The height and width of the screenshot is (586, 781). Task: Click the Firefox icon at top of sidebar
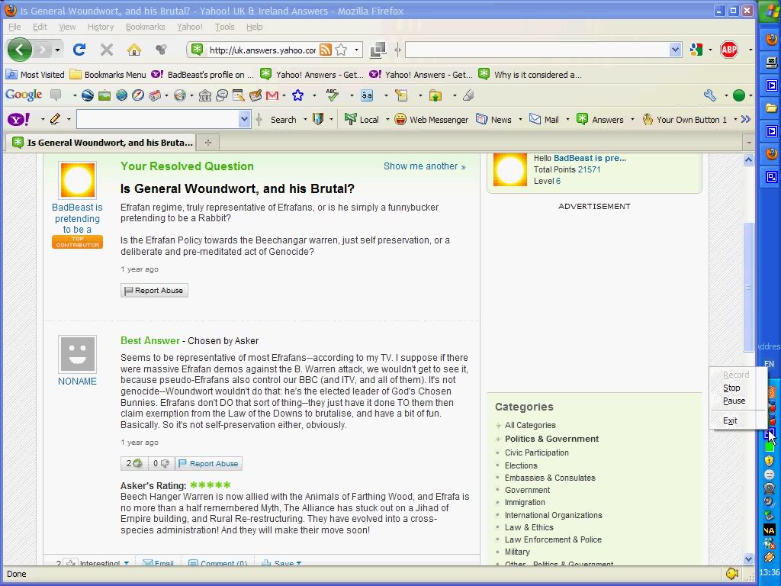point(771,39)
